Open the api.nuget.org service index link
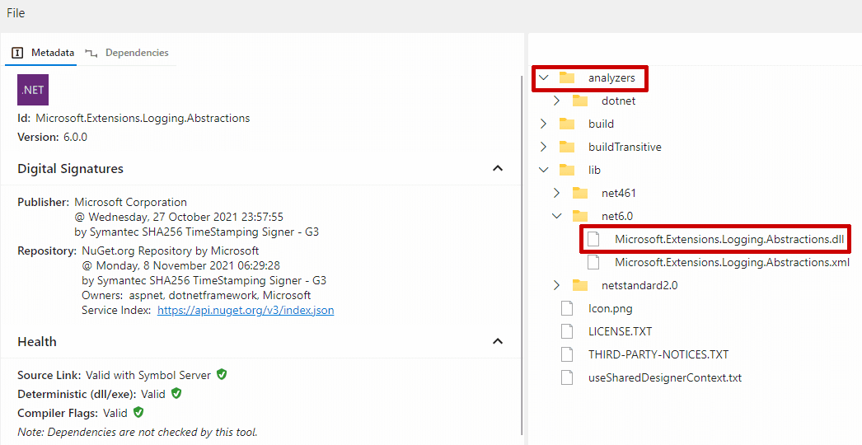 tap(246, 311)
